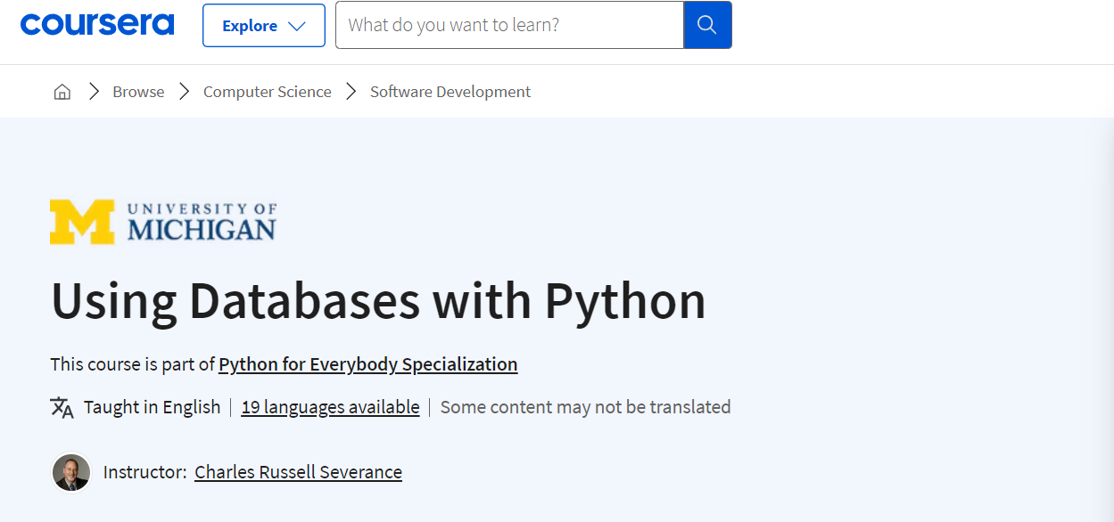
Task: Select the course title text
Action: 377,301
